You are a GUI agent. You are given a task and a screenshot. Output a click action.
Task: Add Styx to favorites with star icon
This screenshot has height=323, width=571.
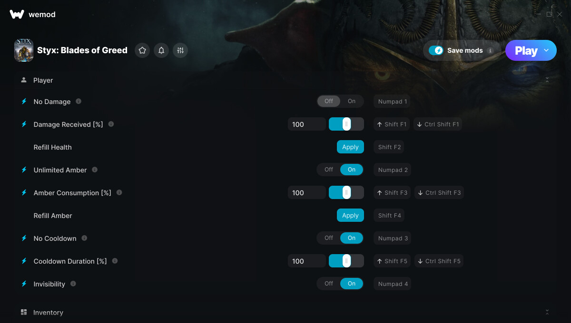pyautogui.click(x=142, y=50)
